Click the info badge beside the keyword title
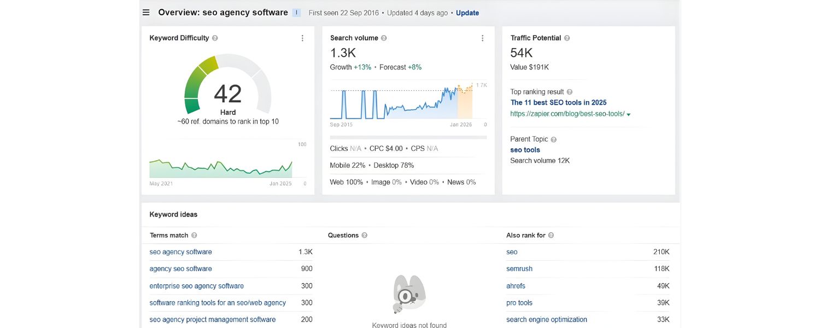The image size is (820, 328). coord(295,12)
